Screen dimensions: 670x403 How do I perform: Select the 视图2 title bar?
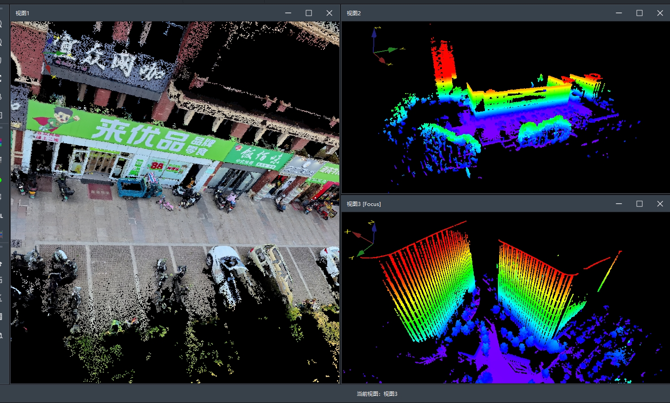pyautogui.click(x=480, y=13)
